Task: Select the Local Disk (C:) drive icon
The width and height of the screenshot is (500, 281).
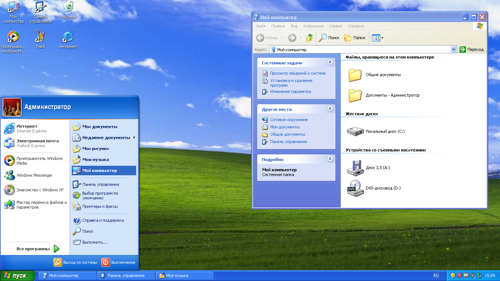Action: (x=355, y=131)
